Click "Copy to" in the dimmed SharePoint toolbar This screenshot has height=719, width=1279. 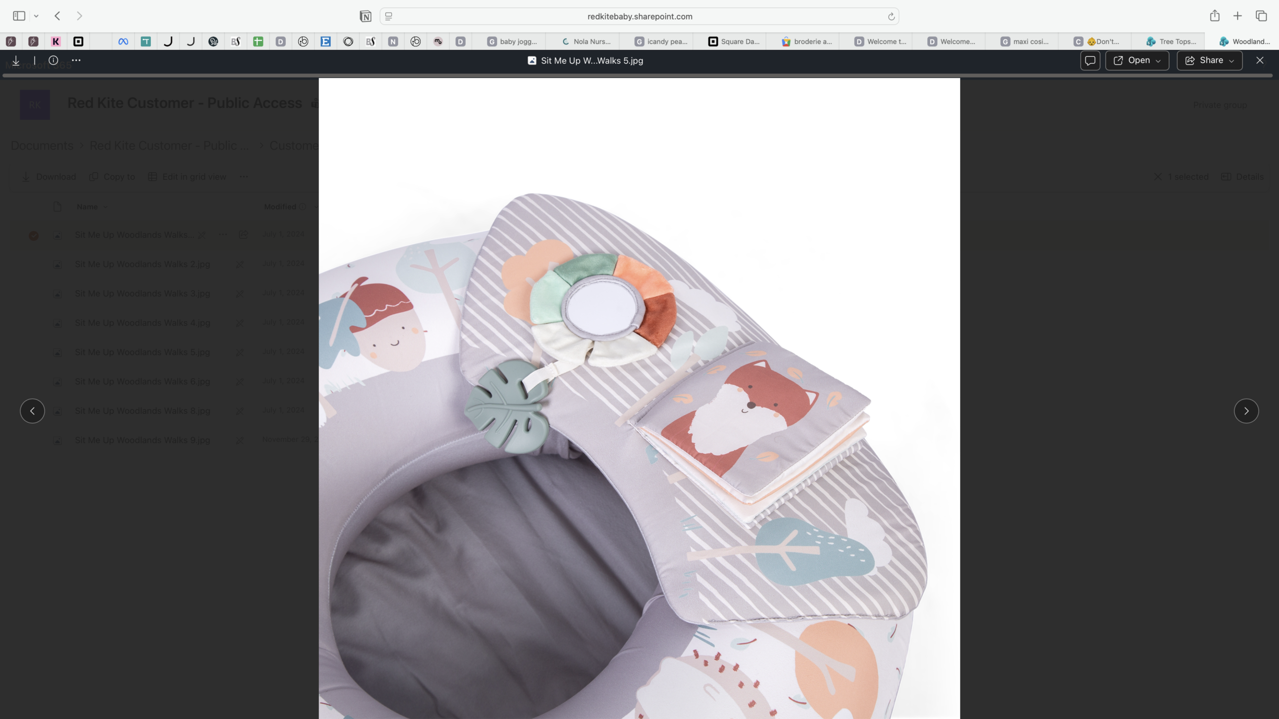pos(112,177)
